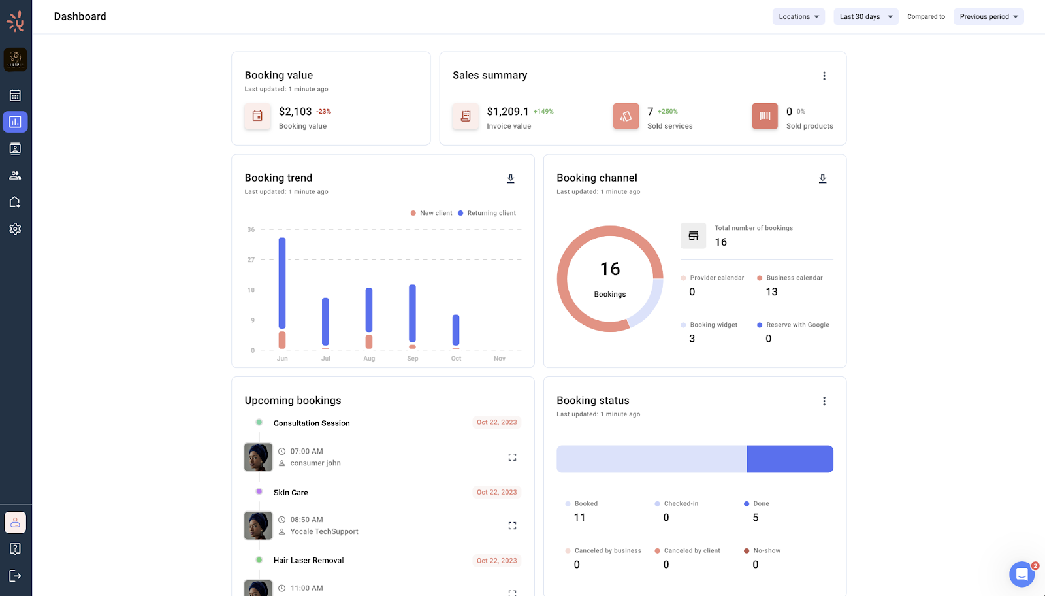Open the calendar icon in sidebar

(x=15, y=95)
